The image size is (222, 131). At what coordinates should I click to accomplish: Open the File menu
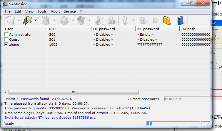tap(8, 11)
